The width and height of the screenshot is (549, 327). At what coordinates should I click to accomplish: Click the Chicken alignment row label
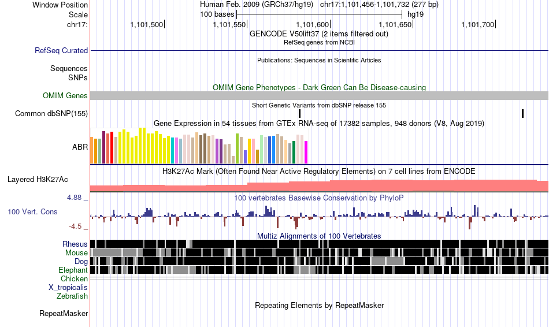(x=74, y=278)
